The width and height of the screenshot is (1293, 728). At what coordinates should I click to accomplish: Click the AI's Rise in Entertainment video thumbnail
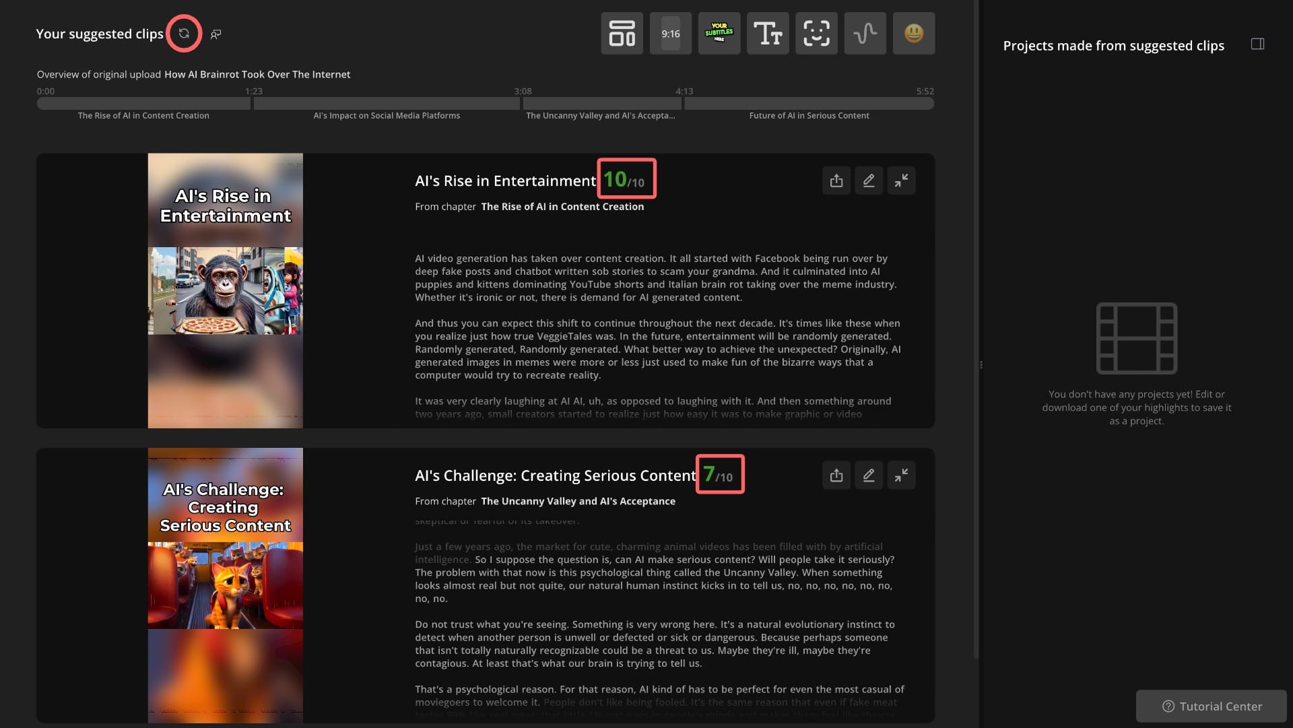(225, 290)
